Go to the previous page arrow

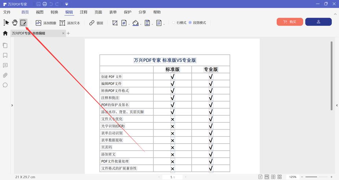159,177
